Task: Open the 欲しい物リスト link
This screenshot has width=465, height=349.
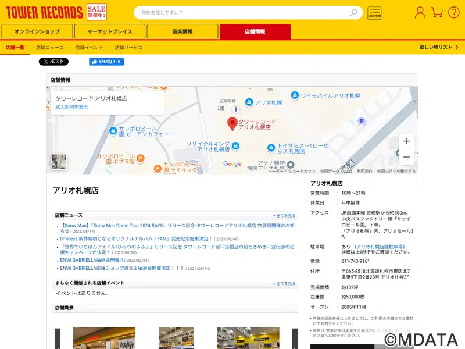Action: (439, 47)
